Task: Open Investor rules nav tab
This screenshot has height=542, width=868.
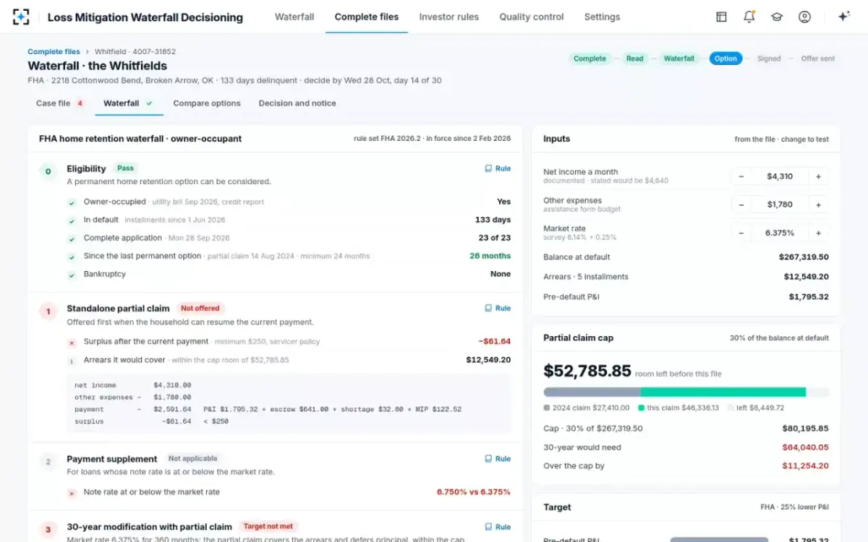Action: [x=448, y=17]
